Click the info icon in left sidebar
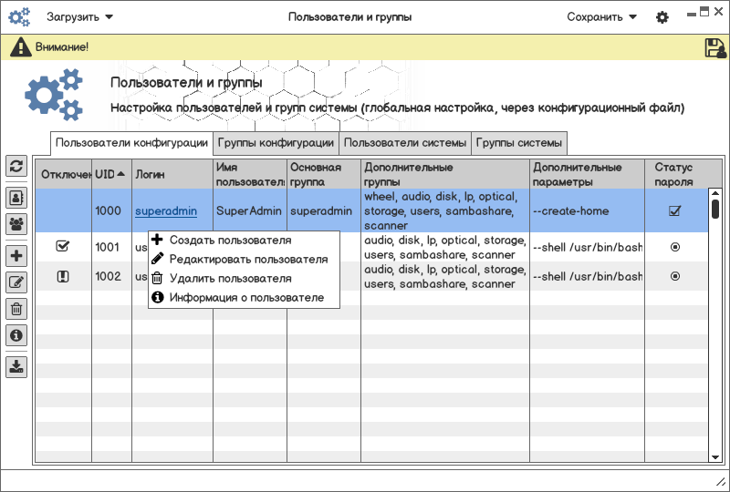 (x=16, y=335)
